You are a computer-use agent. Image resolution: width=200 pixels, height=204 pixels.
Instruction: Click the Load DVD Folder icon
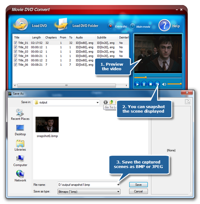tap(61, 24)
